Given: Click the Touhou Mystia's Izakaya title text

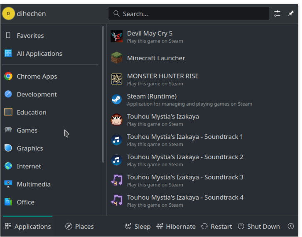Looking at the screenshot, I should (x=163, y=116).
